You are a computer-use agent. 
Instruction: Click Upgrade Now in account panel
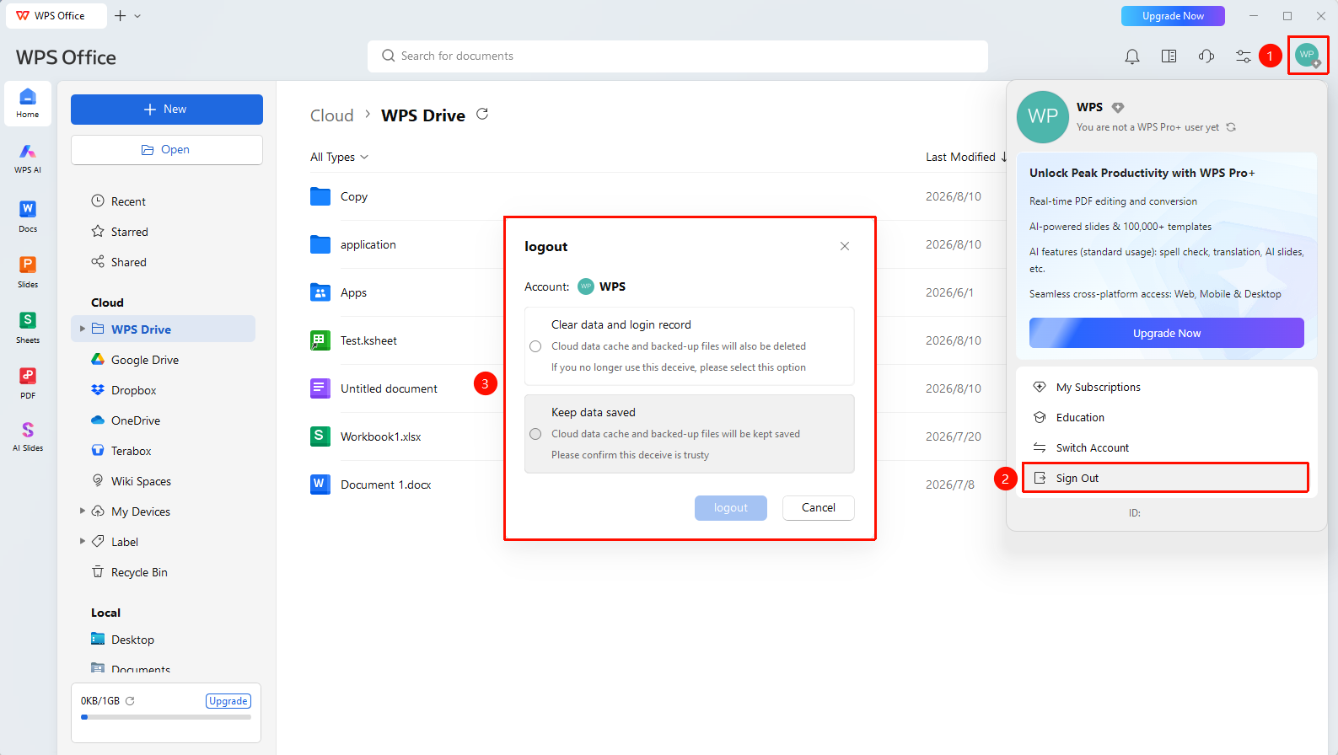point(1166,333)
